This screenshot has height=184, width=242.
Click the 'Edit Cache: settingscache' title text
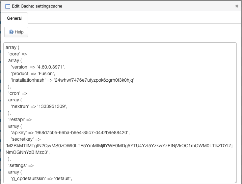tap(37, 6)
